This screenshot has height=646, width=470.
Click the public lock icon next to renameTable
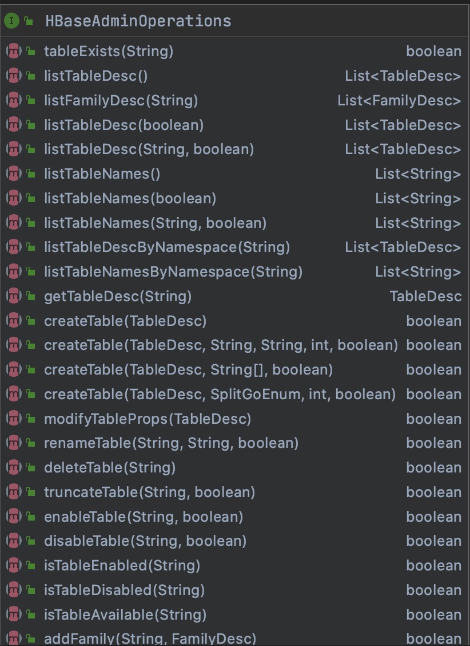[31, 443]
